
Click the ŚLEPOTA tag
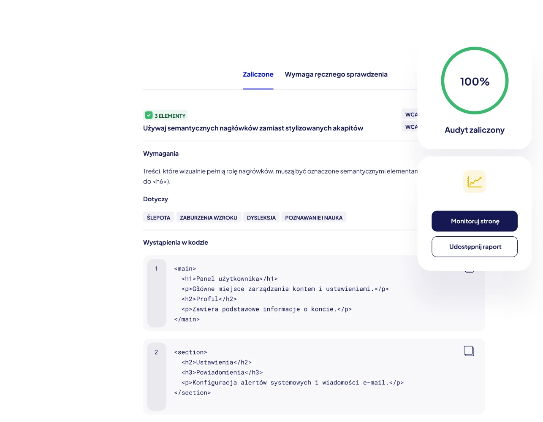click(159, 217)
